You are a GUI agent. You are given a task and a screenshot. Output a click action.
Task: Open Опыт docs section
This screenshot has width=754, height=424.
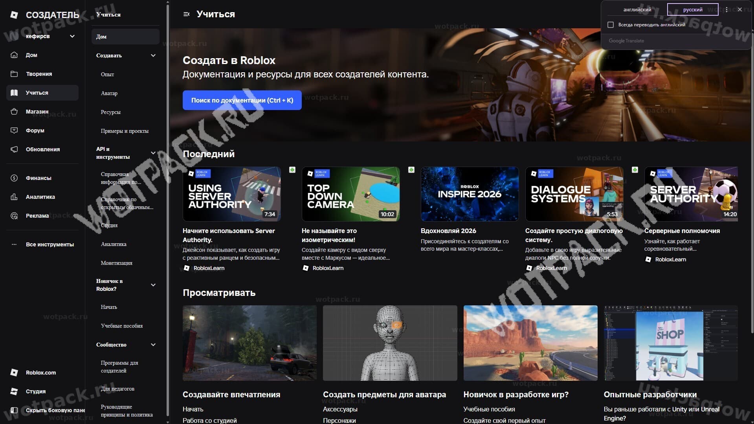click(107, 74)
